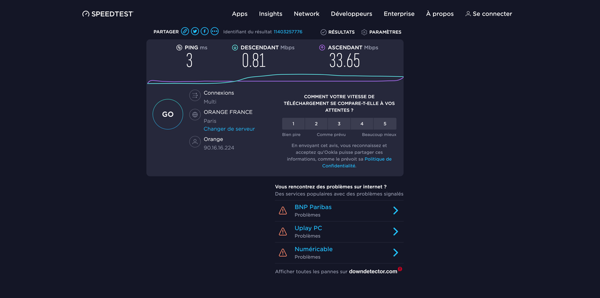
Task: Click the red alert badge by downdetector
Action: [x=400, y=269]
